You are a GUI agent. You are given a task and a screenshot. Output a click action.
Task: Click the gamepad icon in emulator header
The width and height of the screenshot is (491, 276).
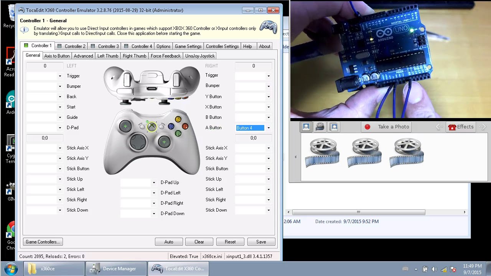coord(268,27)
